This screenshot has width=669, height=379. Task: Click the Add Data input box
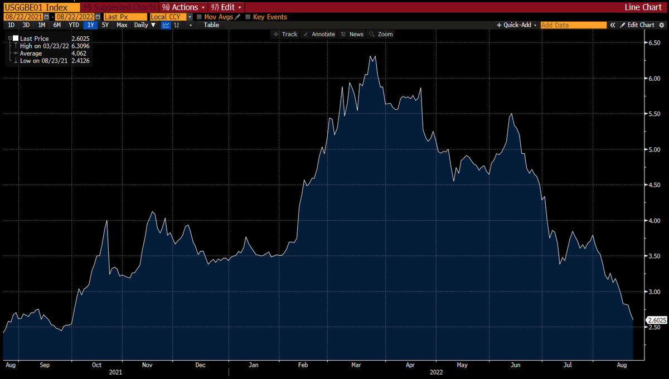[573, 25]
